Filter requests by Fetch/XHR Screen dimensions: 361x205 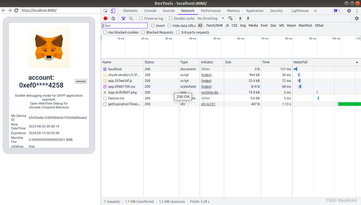pos(214,26)
